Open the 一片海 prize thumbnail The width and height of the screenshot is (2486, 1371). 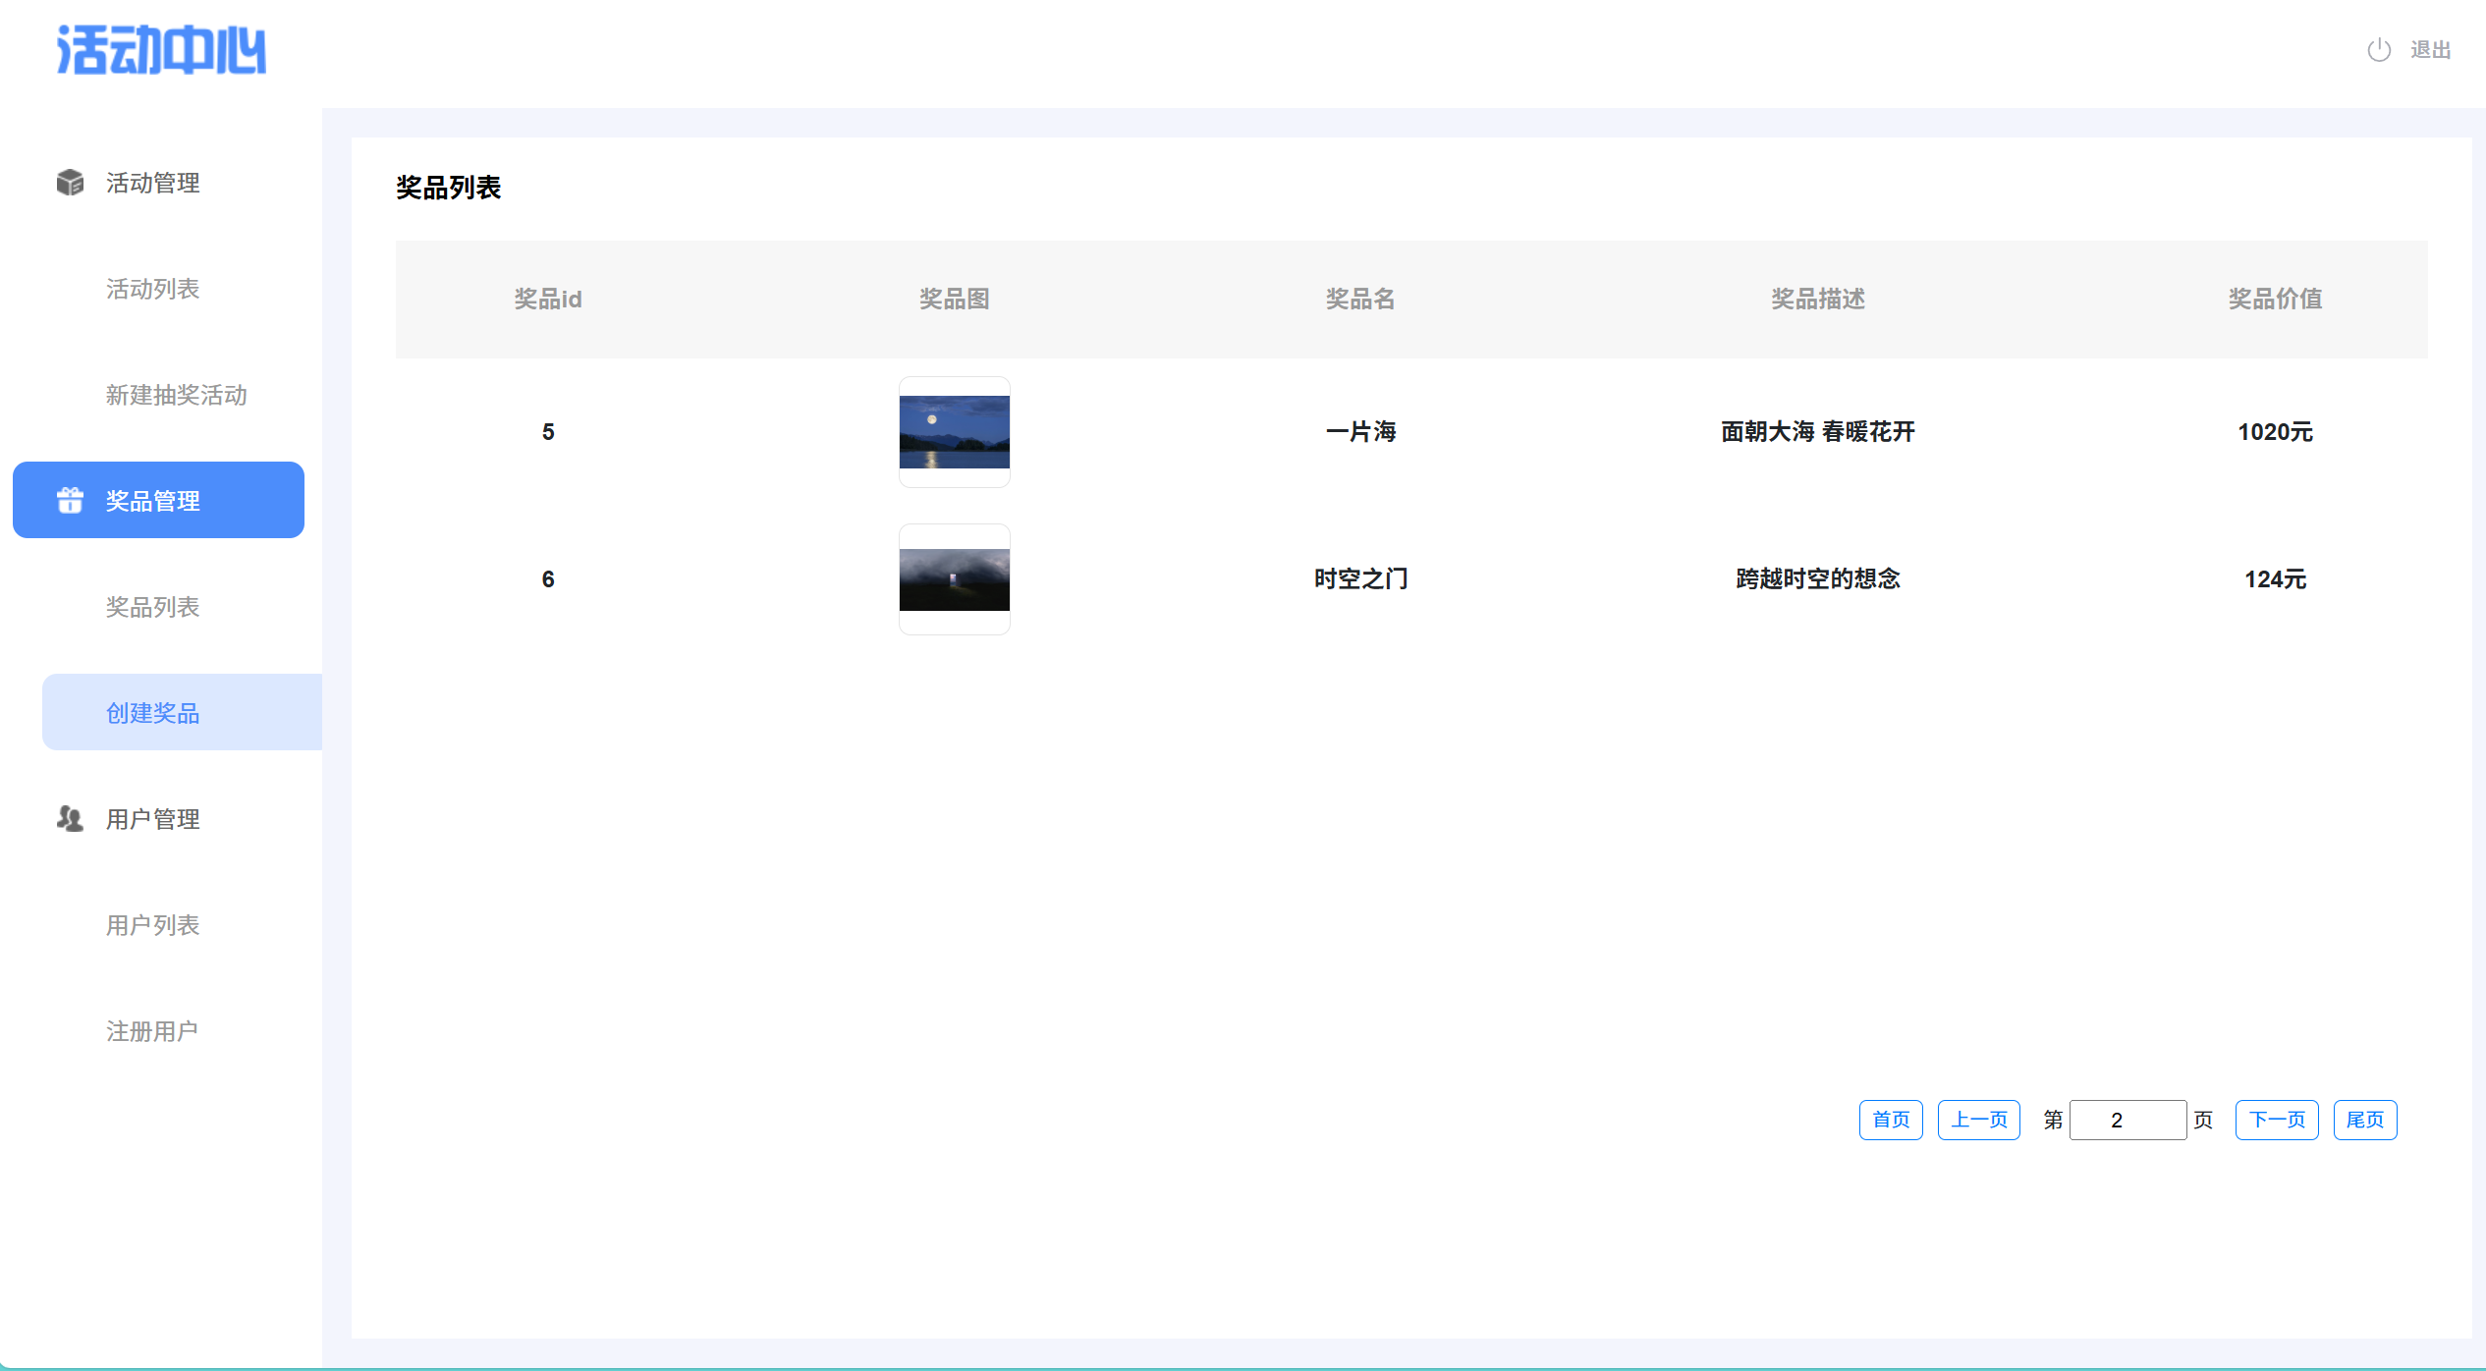point(954,432)
